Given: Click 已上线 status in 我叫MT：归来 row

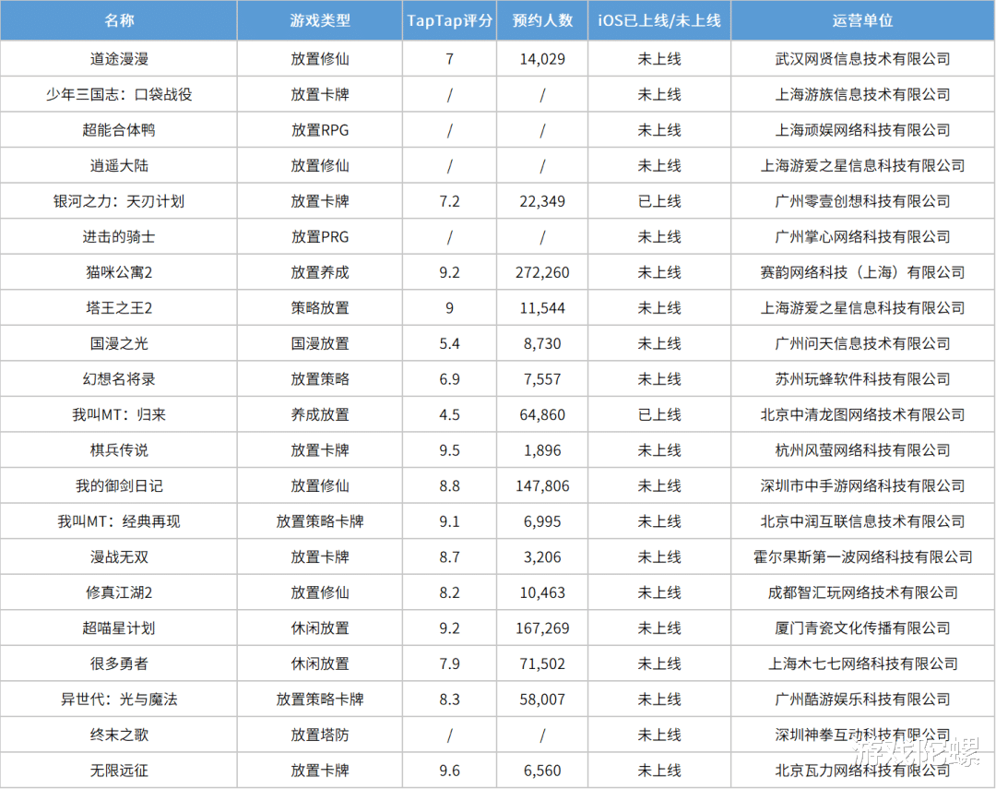Looking at the screenshot, I should point(659,415).
